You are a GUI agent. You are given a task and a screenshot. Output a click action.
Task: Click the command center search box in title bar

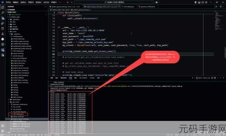tap(114, 2)
